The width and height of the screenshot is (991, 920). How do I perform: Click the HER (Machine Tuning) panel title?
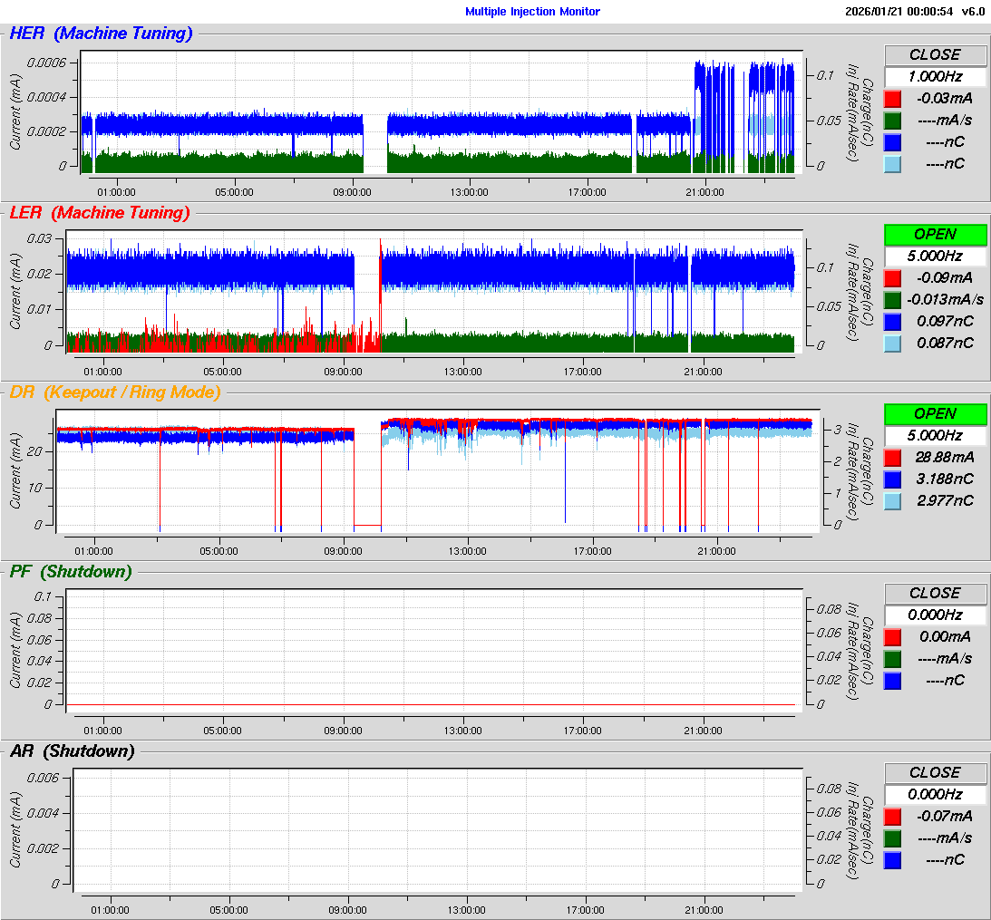pyautogui.click(x=101, y=34)
